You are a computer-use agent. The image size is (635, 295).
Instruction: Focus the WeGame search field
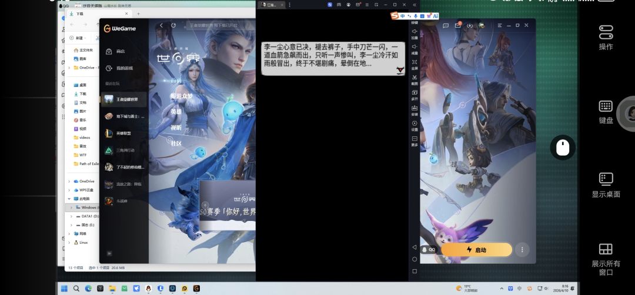220,25
